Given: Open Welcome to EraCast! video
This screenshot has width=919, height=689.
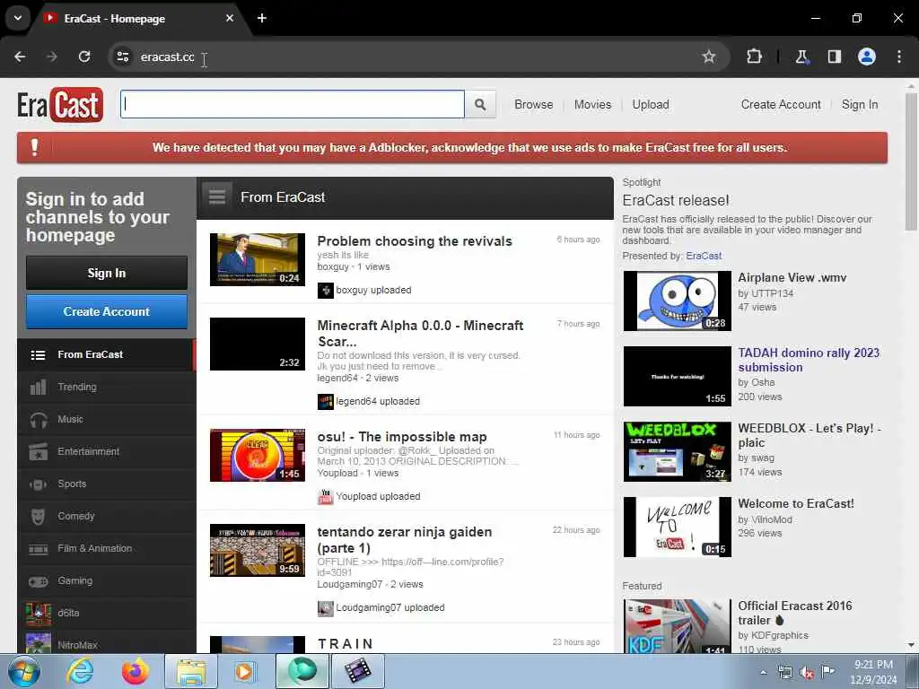Looking at the screenshot, I should click(795, 503).
